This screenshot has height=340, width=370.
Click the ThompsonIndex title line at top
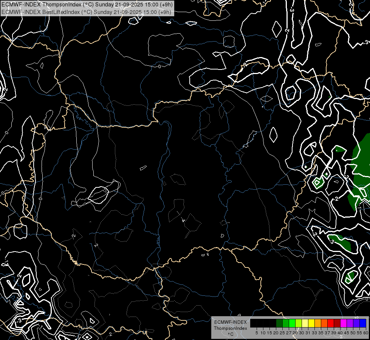87,5
